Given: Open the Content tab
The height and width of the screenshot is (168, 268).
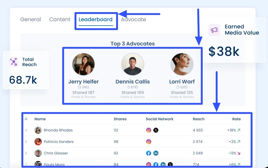Looking at the screenshot, I should (60, 19).
